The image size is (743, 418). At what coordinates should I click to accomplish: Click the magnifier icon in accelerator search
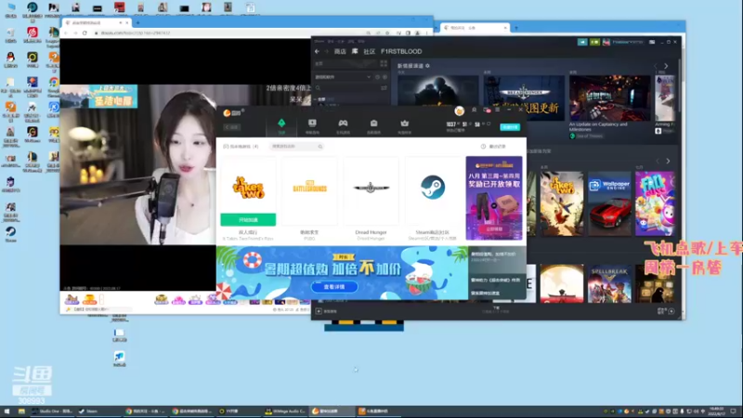pyautogui.click(x=320, y=147)
